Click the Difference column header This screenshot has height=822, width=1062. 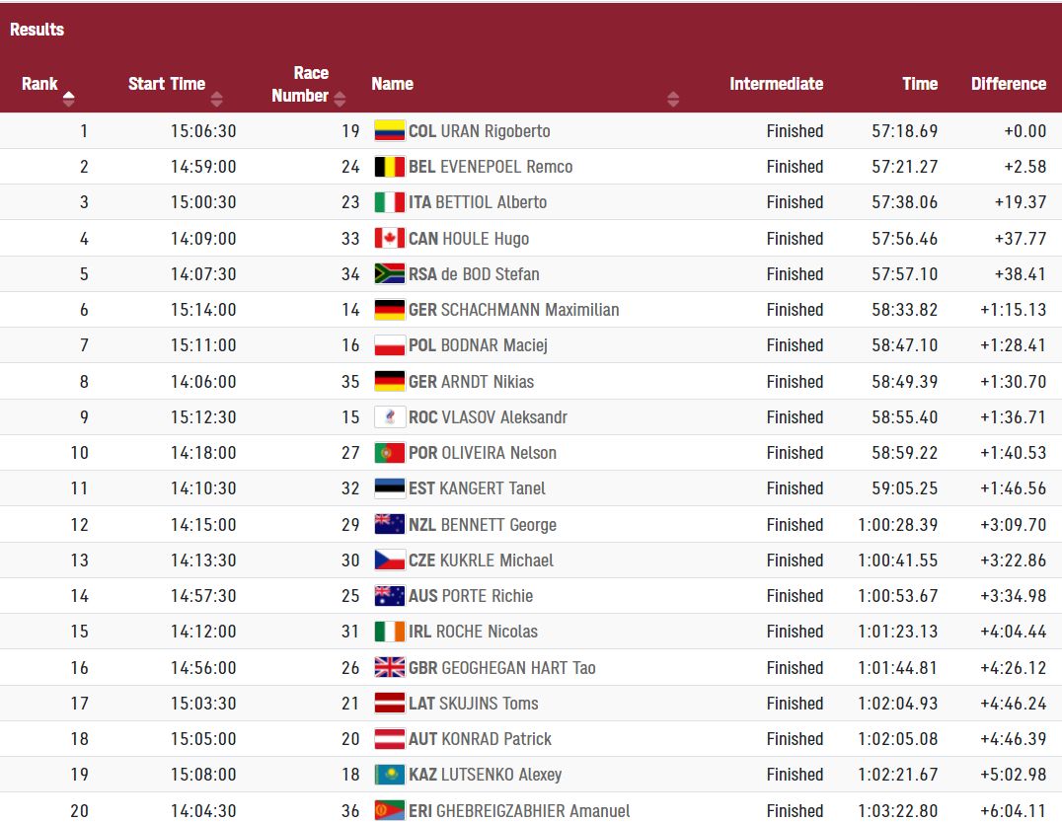[1008, 84]
